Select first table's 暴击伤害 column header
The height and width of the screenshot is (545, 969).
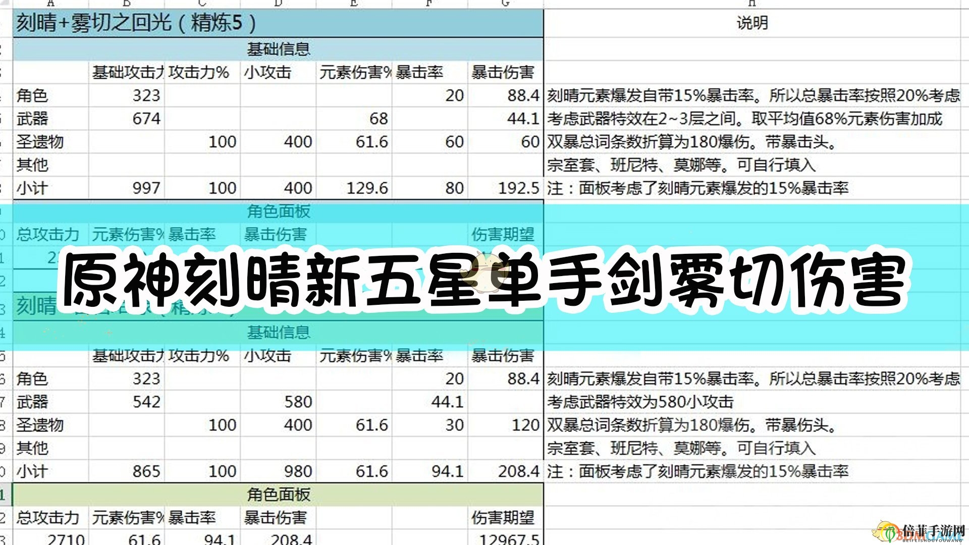click(x=506, y=73)
